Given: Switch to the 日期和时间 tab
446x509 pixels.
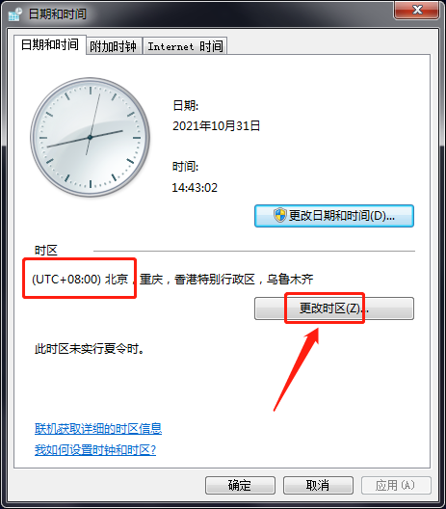Looking at the screenshot, I should [50, 44].
